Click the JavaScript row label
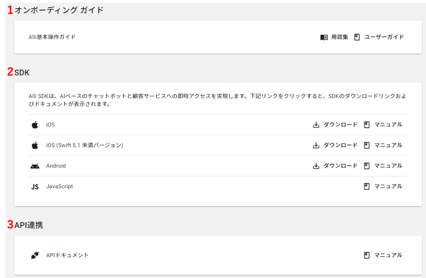The height and width of the screenshot is (278, 426). coord(59,186)
